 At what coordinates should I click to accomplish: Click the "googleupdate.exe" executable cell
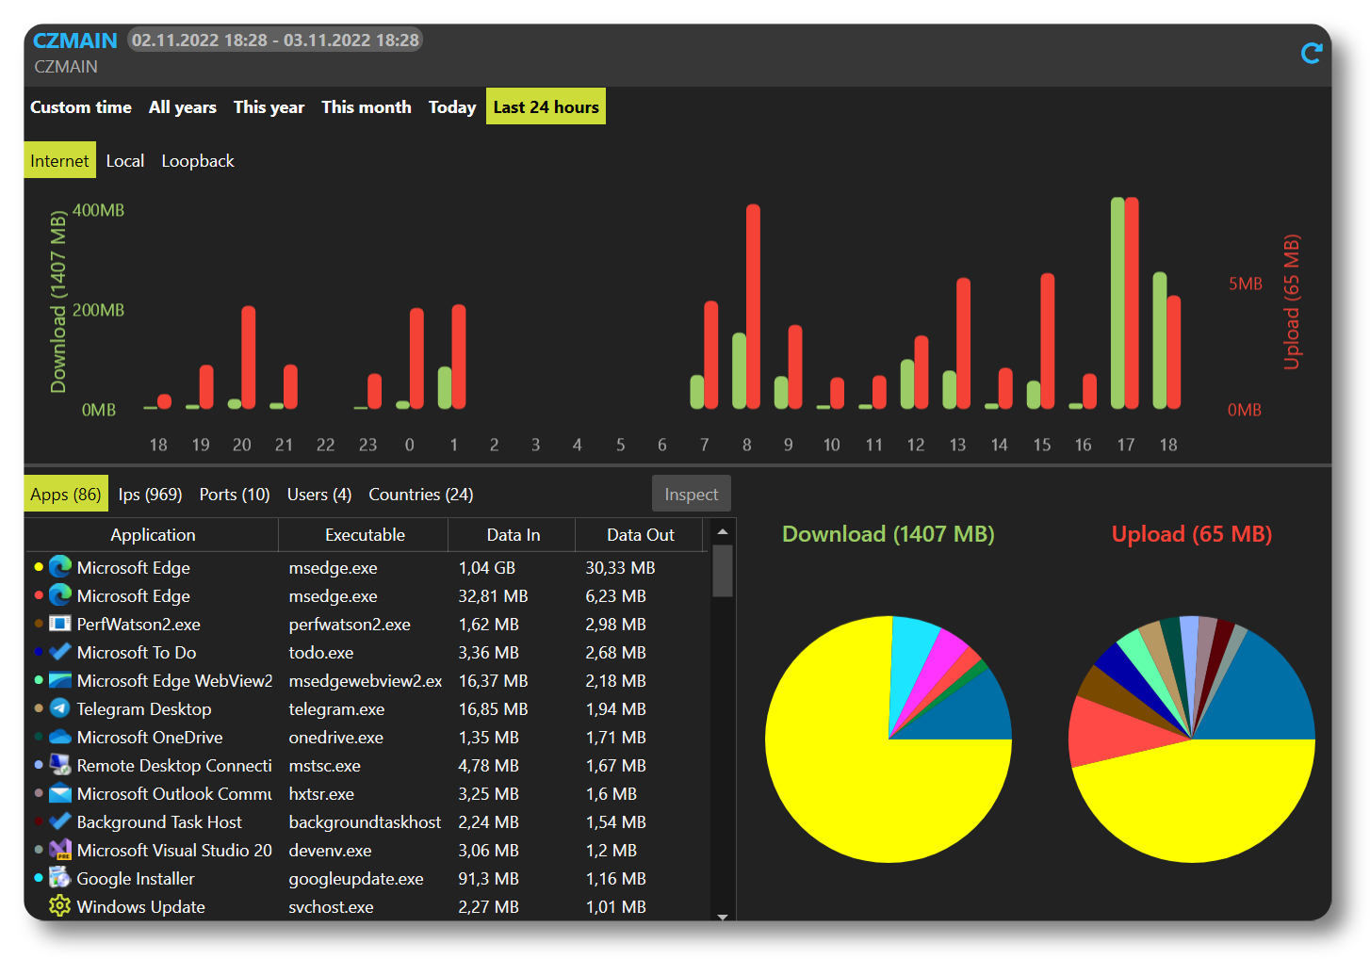[x=356, y=879]
